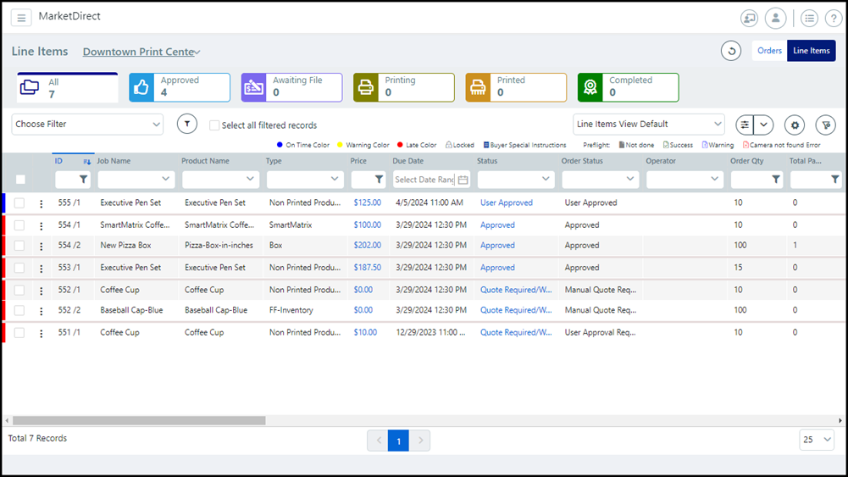Image resolution: width=848 pixels, height=477 pixels.
Task: Open row actions menu for 554 /2
Action: pos(41,246)
